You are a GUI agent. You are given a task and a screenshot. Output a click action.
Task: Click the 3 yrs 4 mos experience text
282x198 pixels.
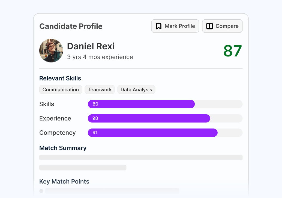(x=100, y=57)
